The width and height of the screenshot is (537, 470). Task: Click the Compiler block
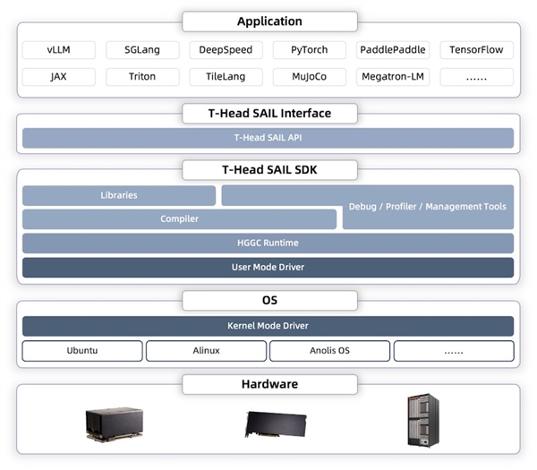click(x=180, y=219)
